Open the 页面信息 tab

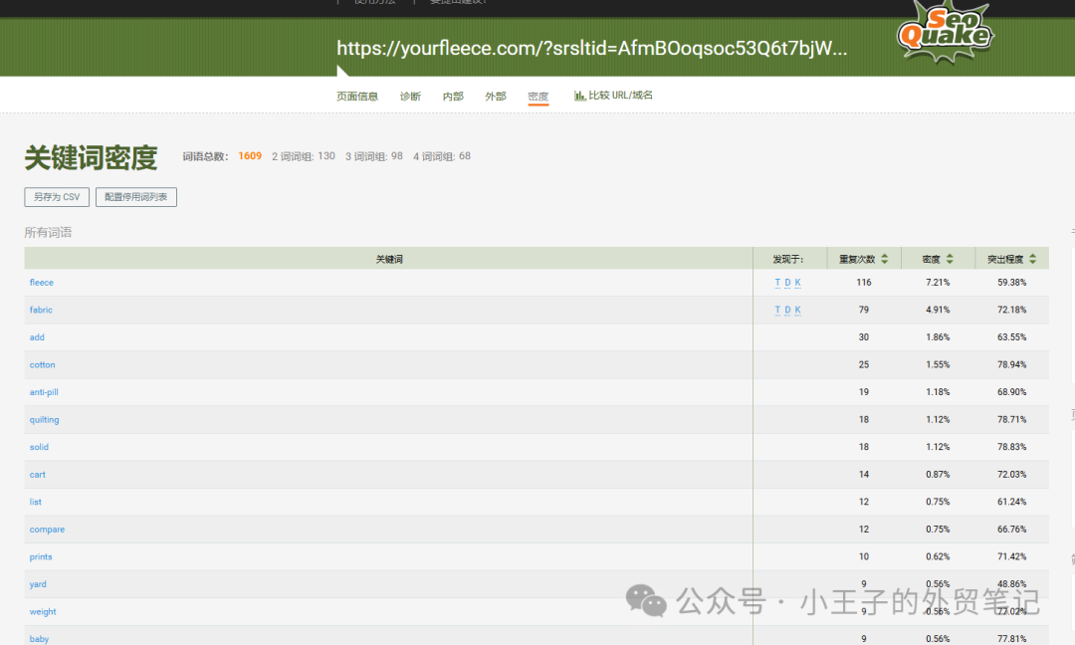pos(357,97)
